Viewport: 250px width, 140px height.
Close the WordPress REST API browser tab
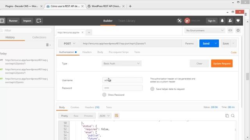coord(123,6)
